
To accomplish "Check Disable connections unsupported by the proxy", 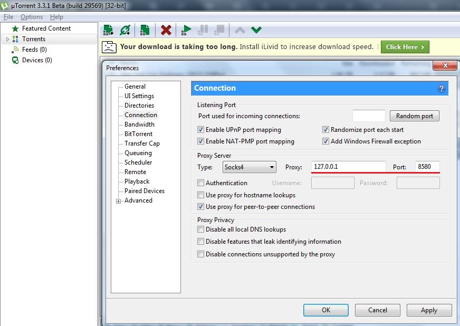I will (x=200, y=254).
